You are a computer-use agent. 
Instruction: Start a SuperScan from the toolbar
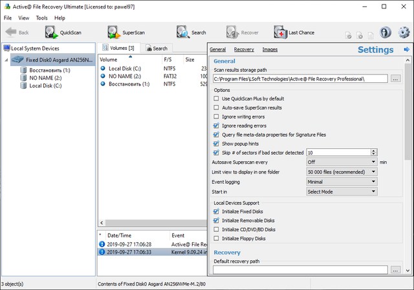pyautogui.click(x=114, y=32)
